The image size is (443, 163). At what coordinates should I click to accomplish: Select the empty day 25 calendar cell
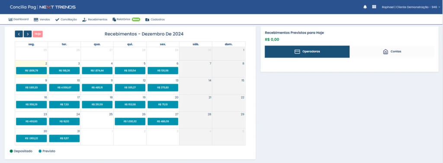[97, 120]
